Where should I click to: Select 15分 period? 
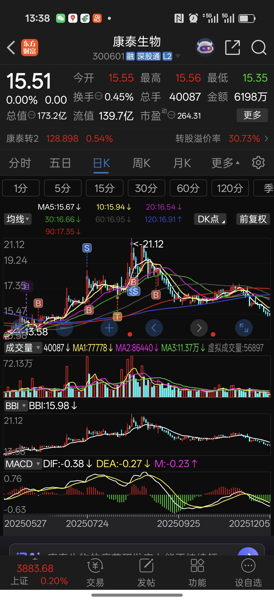coord(105,188)
